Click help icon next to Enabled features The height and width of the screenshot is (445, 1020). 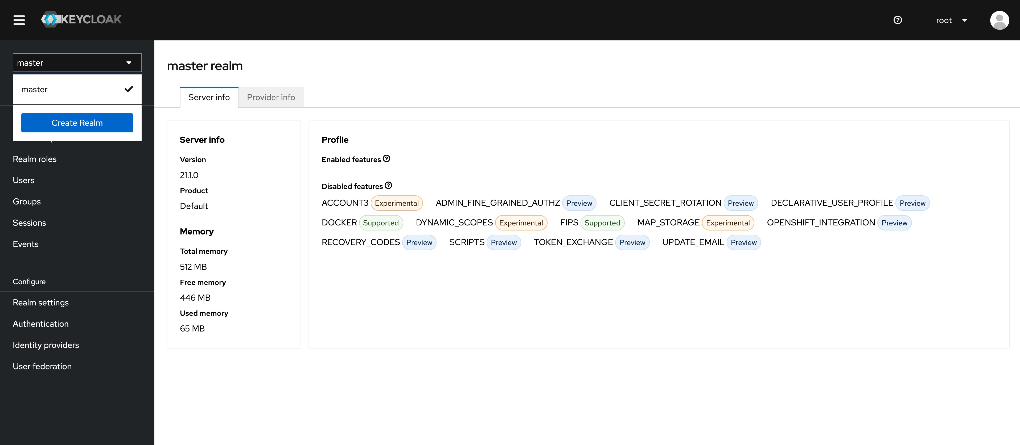pyautogui.click(x=386, y=159)
